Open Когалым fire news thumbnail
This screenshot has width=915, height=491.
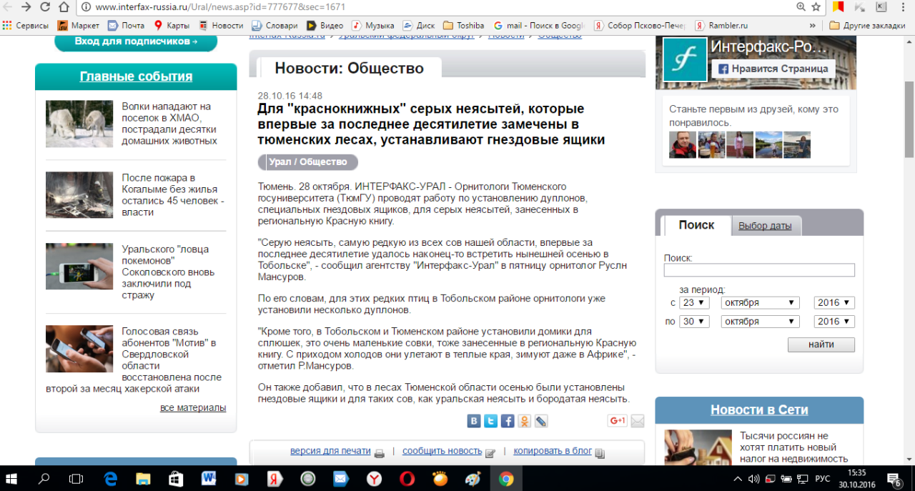coord(79,194)
